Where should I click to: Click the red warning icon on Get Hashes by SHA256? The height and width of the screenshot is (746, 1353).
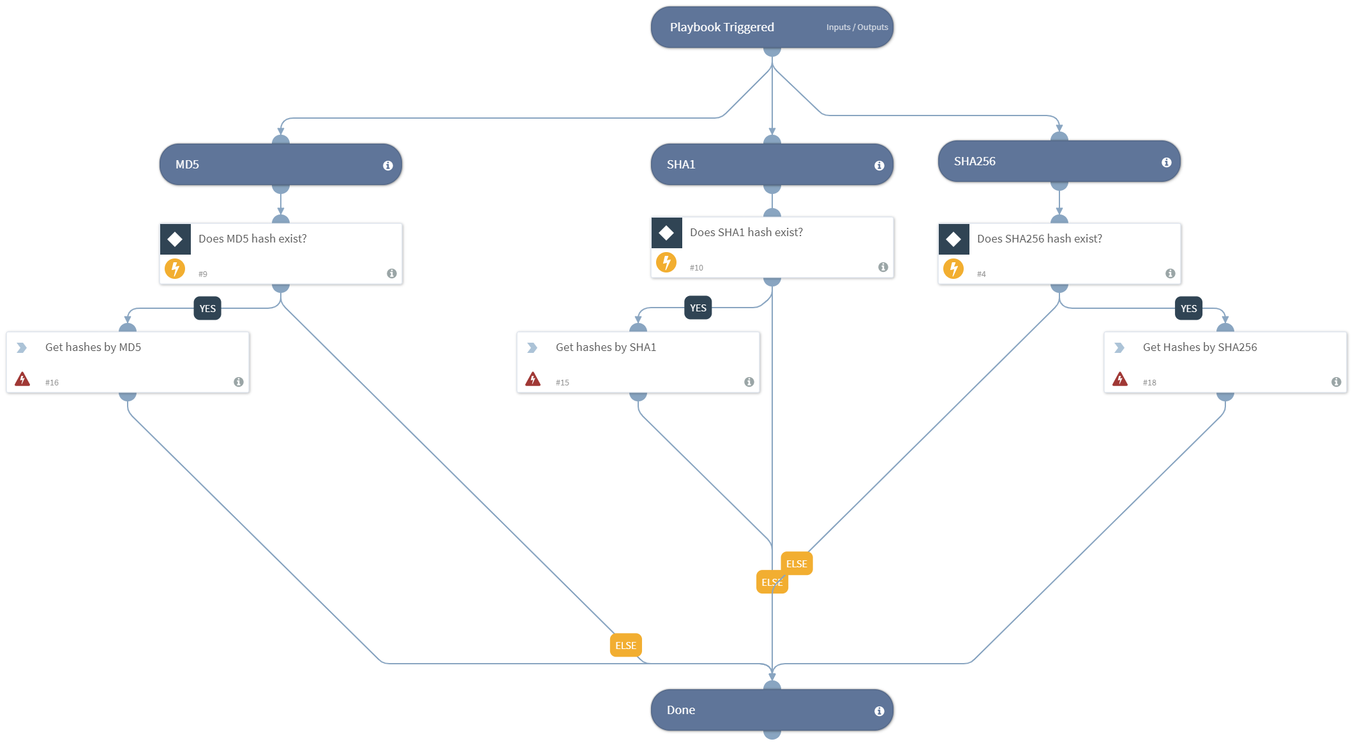tap(1120, 380)
